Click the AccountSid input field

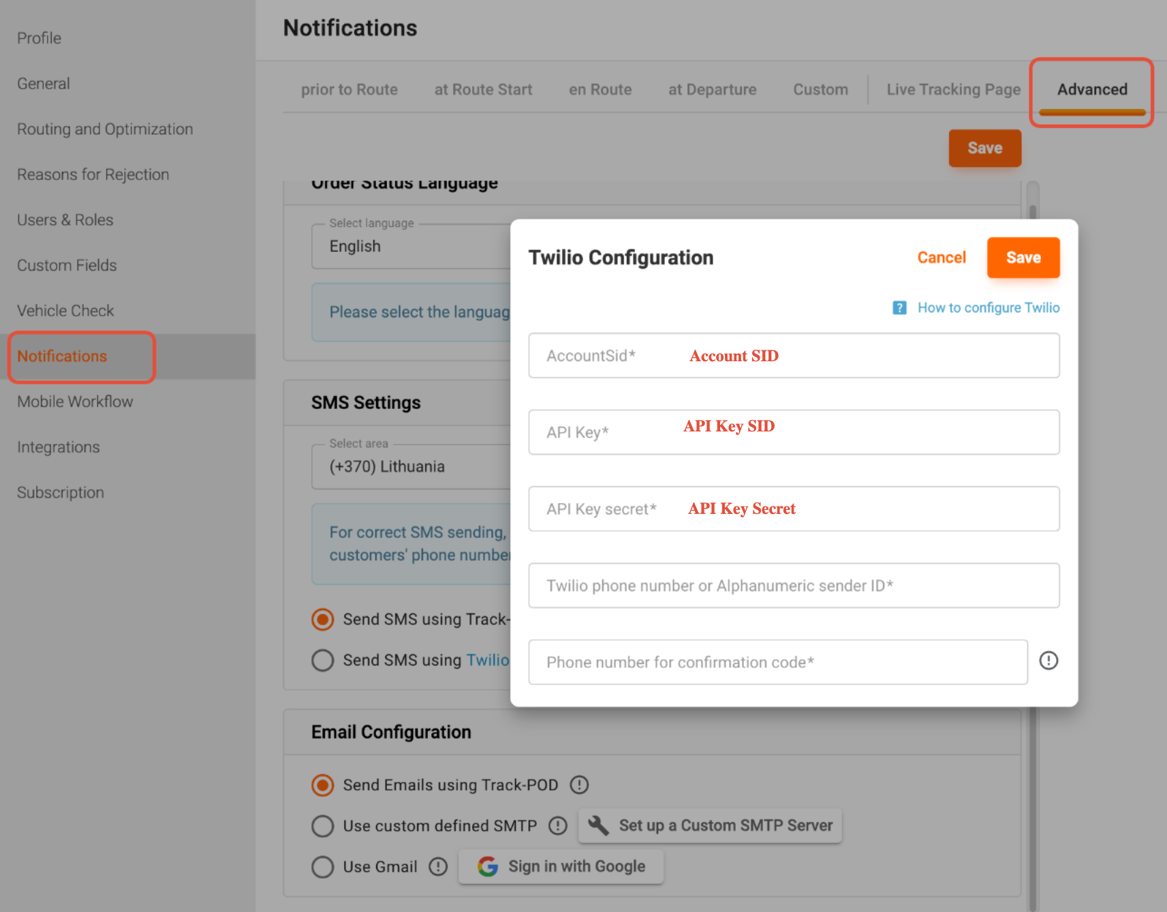[794, 356]
